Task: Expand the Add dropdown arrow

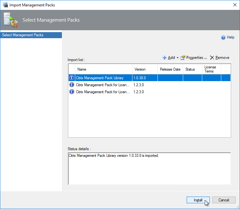Action: (x=177, y=58)
